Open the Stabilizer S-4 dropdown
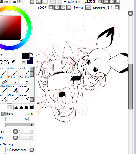Screen dimensions: 136x154 pyautogui.click(x=117, y=8)
